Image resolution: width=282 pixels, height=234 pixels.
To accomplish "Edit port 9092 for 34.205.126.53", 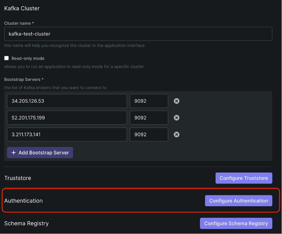I will point(149,101).
